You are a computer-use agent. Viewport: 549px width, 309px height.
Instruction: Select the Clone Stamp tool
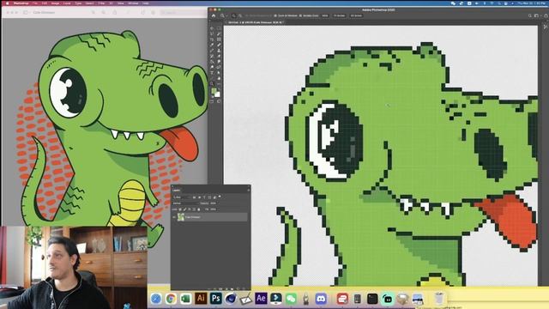click(x=219, y=51)
